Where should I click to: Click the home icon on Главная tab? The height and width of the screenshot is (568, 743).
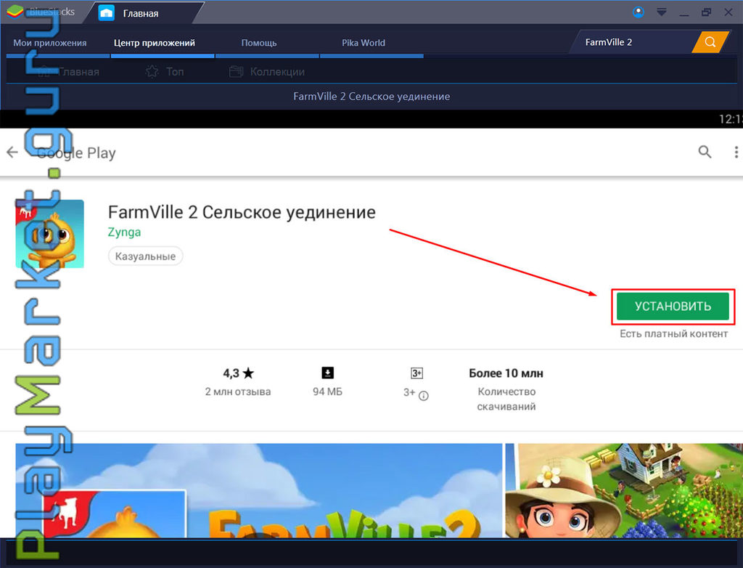106,13
